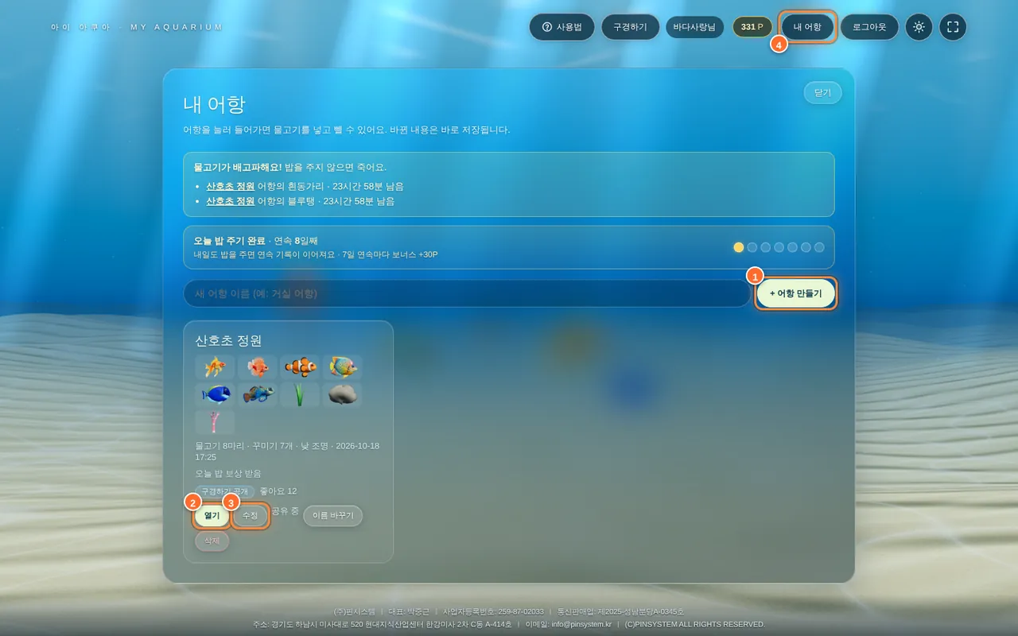Click 수정 to edit the aquarium
This screenshot has width=1018, height=636.
(250, 515)
